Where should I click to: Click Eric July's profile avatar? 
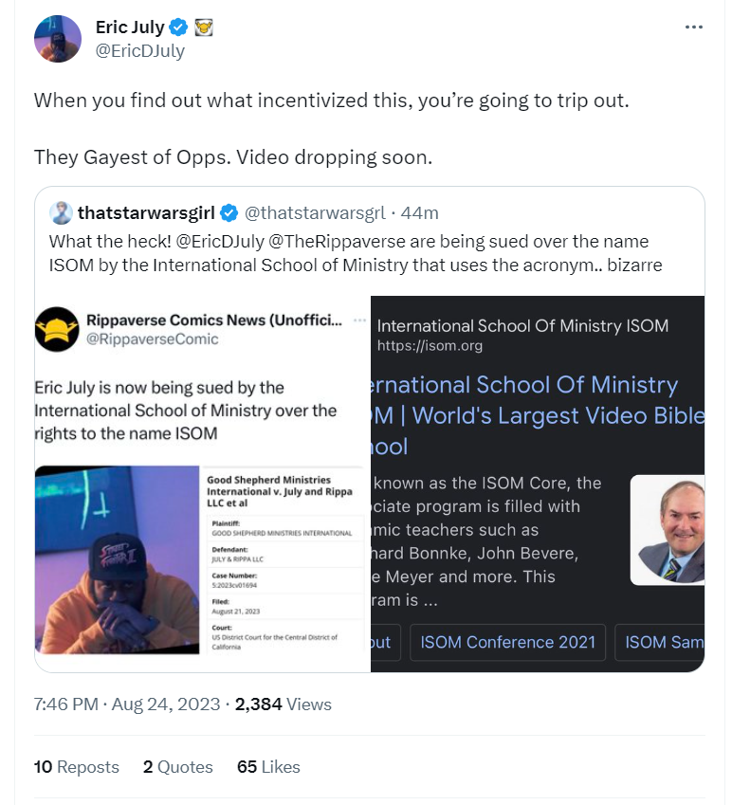coord(58,39)
